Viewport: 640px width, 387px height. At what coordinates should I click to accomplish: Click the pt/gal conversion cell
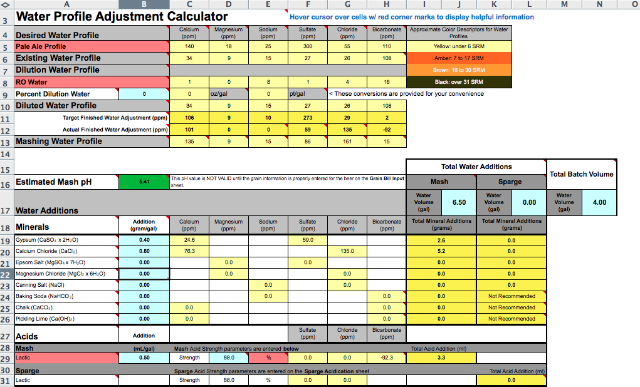tap(308, 94)
